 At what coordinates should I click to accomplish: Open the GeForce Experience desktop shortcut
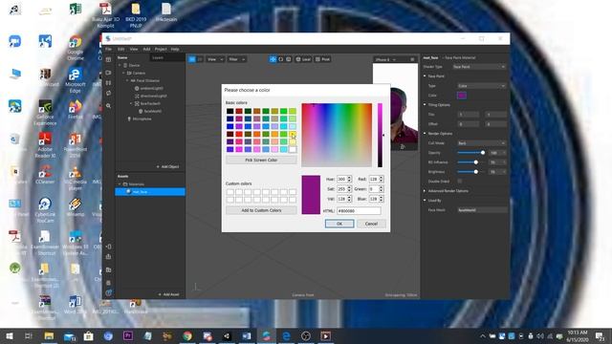[45, 113]
